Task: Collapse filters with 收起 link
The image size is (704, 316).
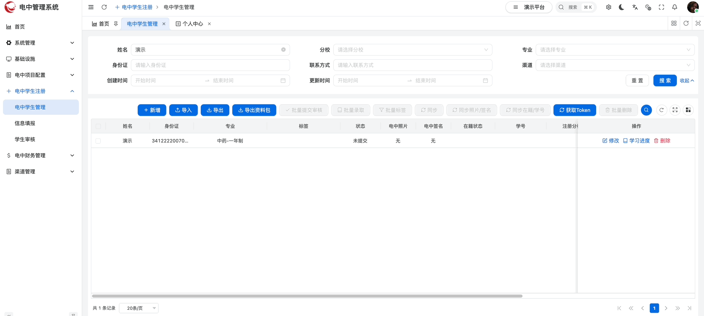Action: [x=687, y=80]
